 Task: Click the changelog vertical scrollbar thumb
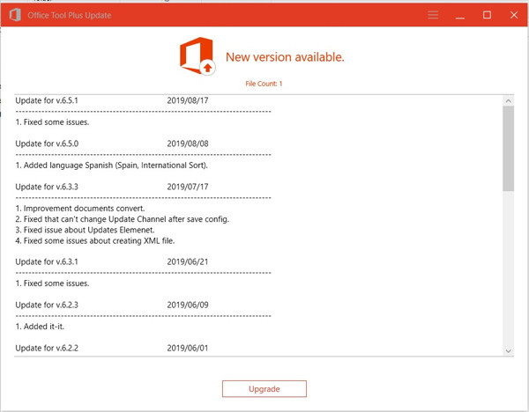pos(508,149)
